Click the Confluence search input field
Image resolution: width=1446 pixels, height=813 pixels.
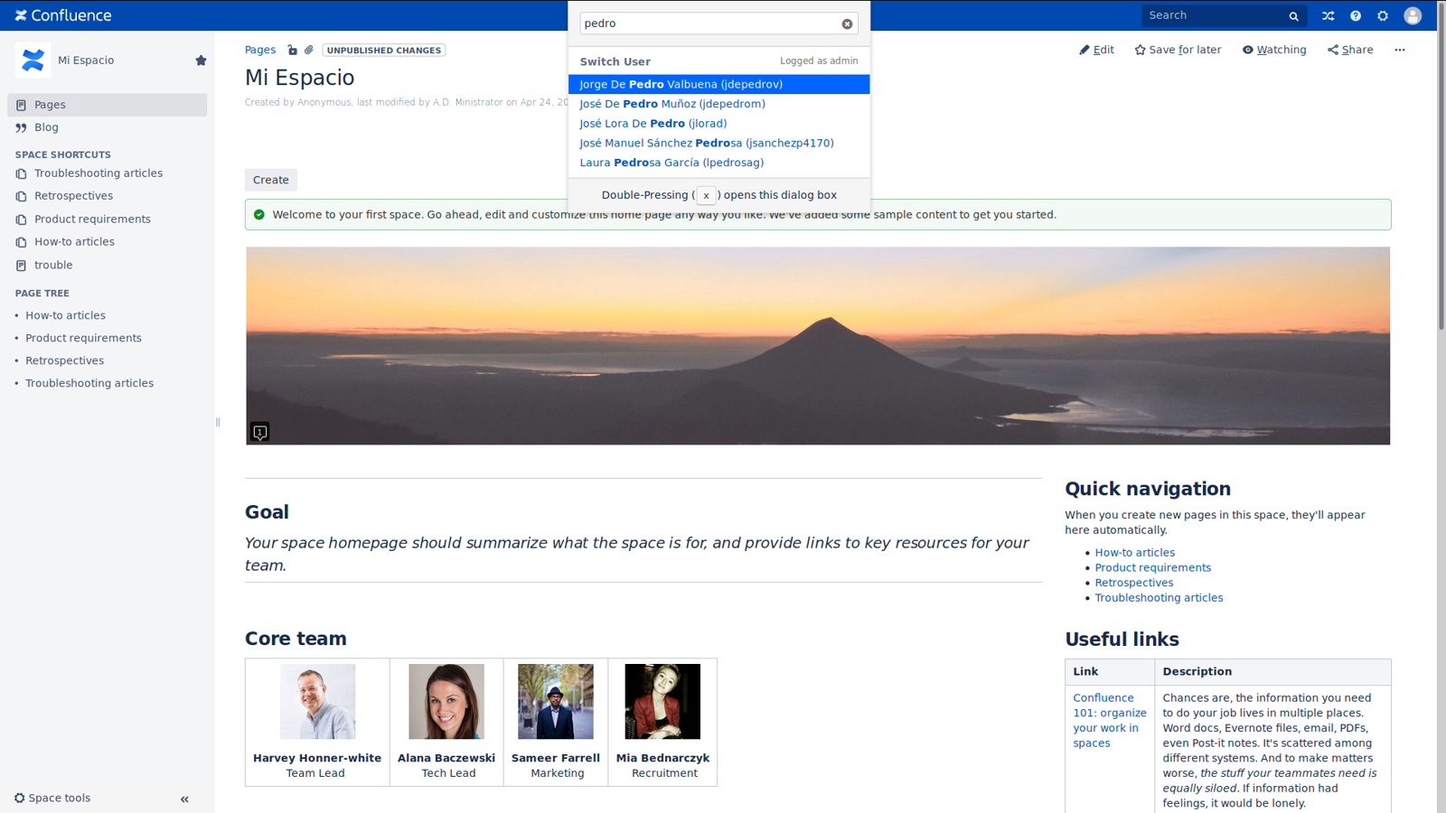[x=1216, y=15]
